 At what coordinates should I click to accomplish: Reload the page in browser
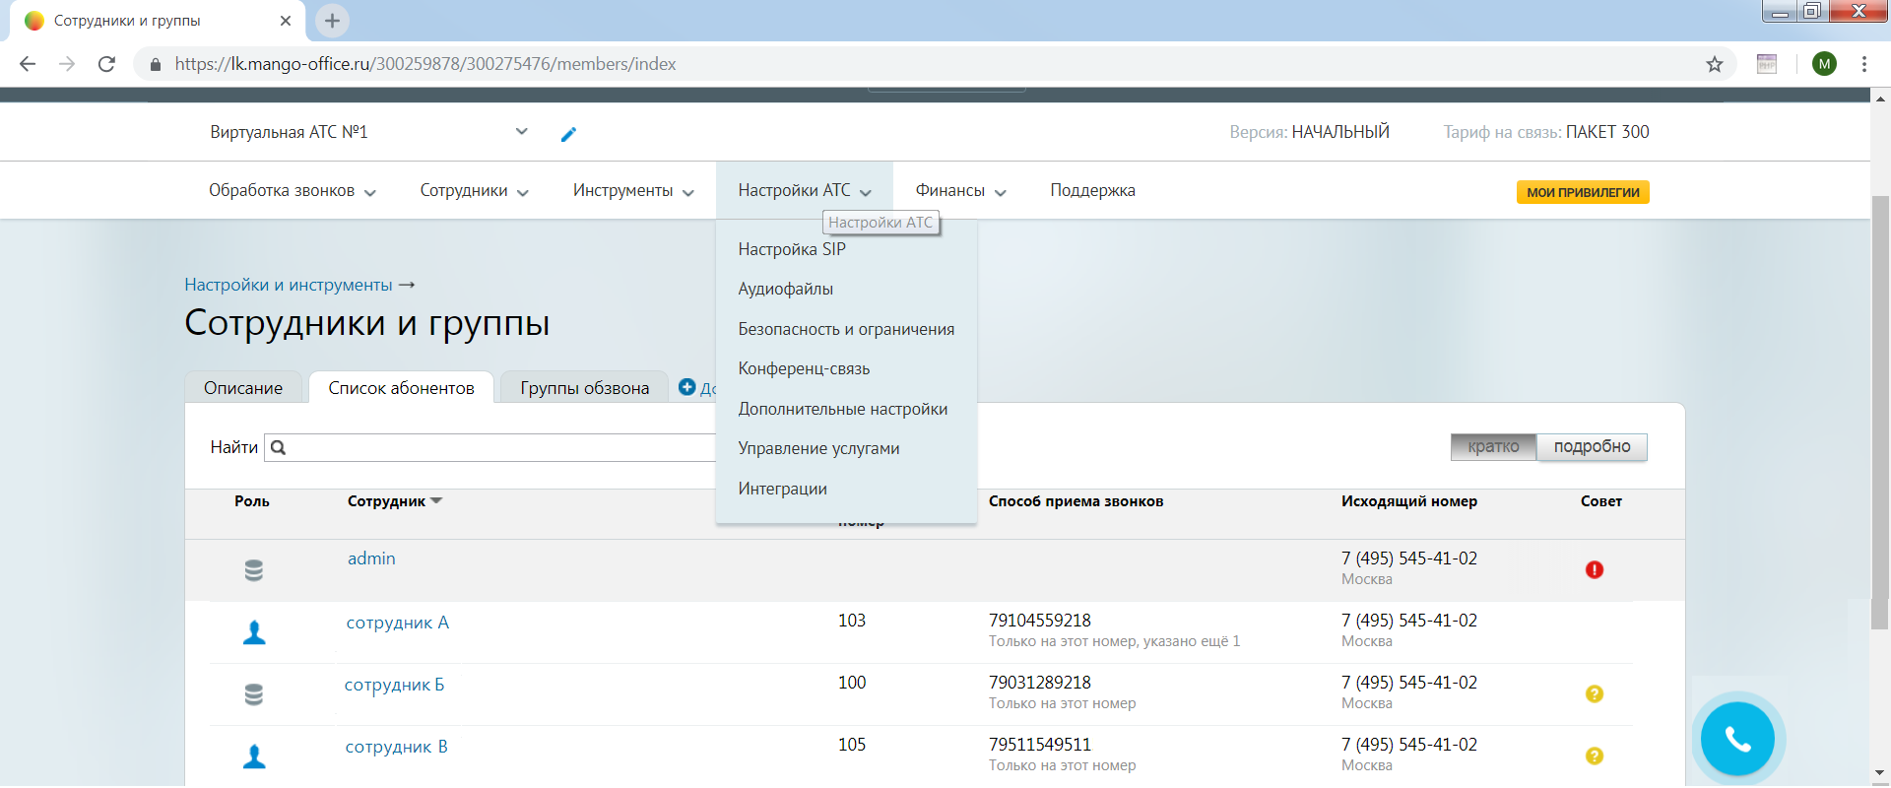[x=106, y=64]
